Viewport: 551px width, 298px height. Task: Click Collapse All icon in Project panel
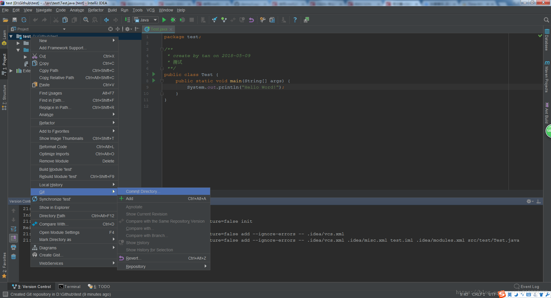point(118,29)
